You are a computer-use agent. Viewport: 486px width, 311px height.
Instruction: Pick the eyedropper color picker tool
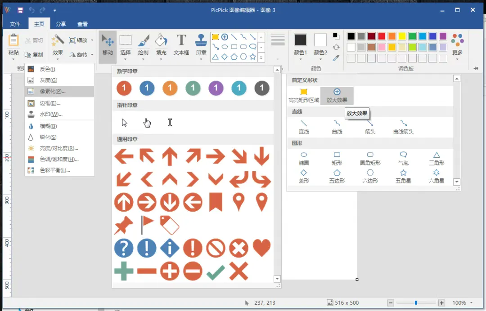(336, 58)
